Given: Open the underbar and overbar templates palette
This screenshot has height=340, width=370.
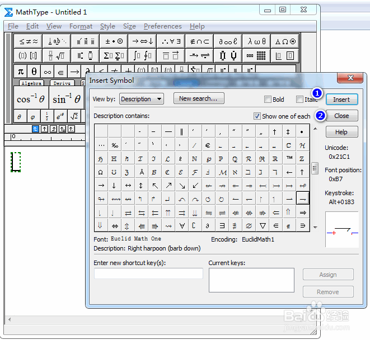Looking at the screenshot, I should coord(171,56).
